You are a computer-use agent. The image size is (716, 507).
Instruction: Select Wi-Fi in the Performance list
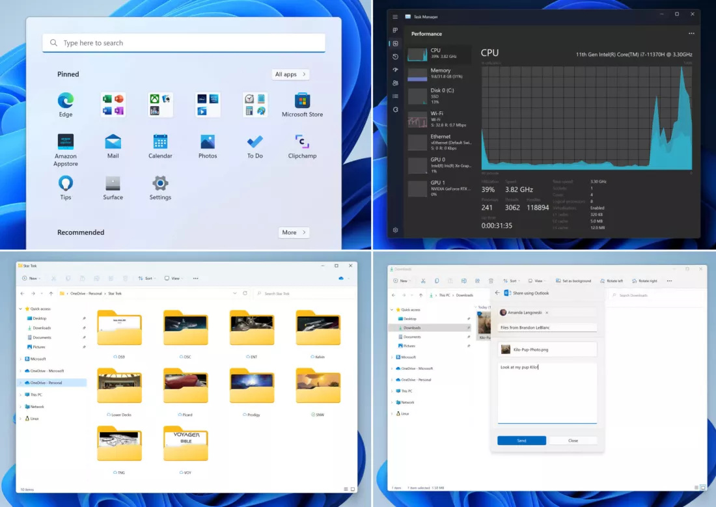[x=440, y=119]
